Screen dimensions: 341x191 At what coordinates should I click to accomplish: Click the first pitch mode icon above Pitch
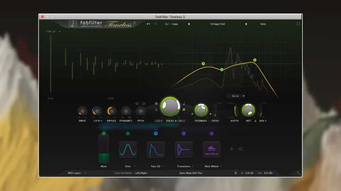[x=137, y=104]
